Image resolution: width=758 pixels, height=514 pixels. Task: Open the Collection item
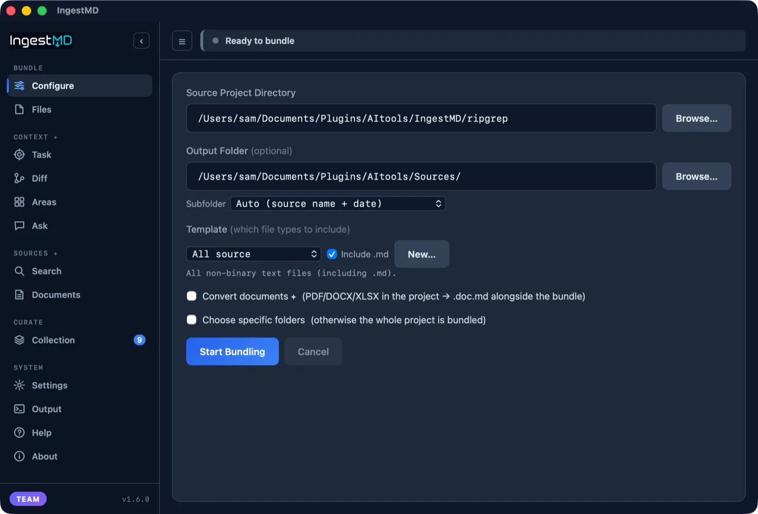coord(80,340)
